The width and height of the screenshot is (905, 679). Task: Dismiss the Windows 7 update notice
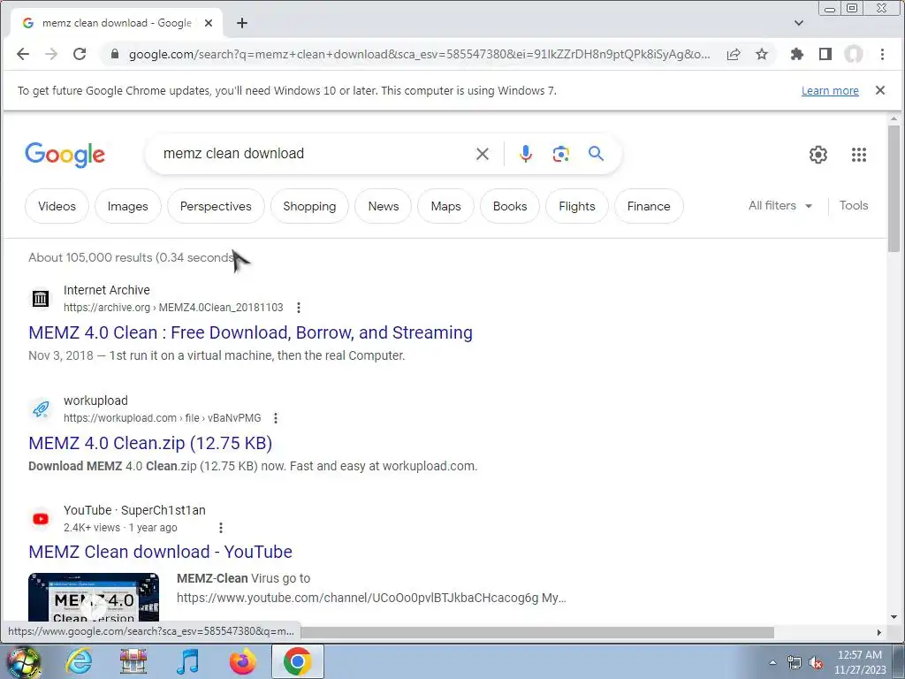[x=880, y=90]
